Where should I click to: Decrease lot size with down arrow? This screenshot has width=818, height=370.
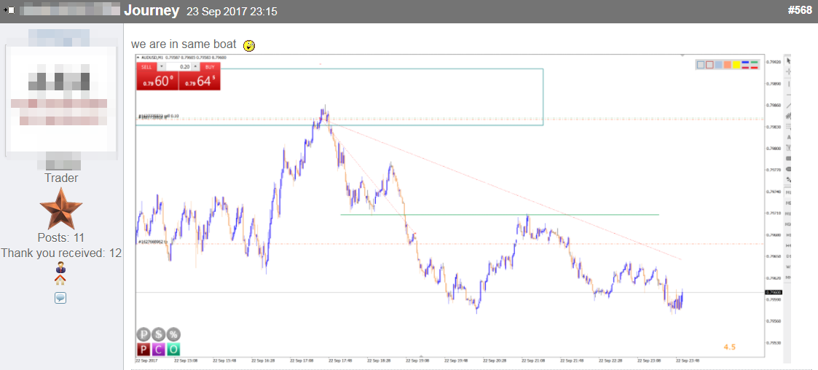point(162,67)
